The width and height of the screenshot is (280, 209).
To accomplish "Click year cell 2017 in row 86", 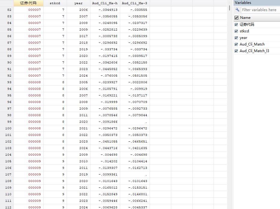I will [79, 36].
